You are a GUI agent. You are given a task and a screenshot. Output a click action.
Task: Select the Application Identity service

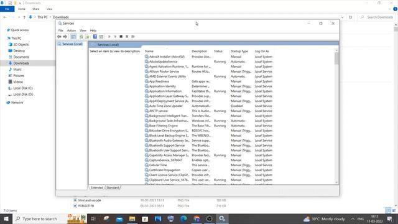point(209,86)
